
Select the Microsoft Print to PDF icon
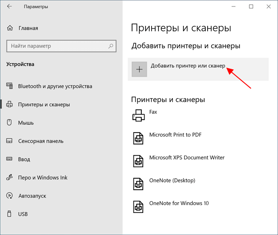point(138,139)
